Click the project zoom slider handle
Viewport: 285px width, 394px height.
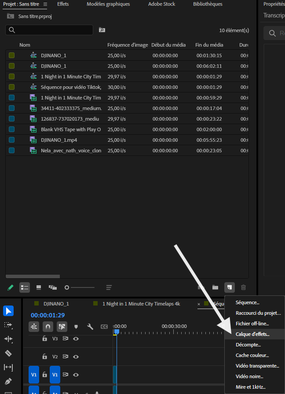(67, 287)
